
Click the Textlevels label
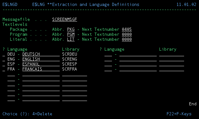(x=15, y=24)
